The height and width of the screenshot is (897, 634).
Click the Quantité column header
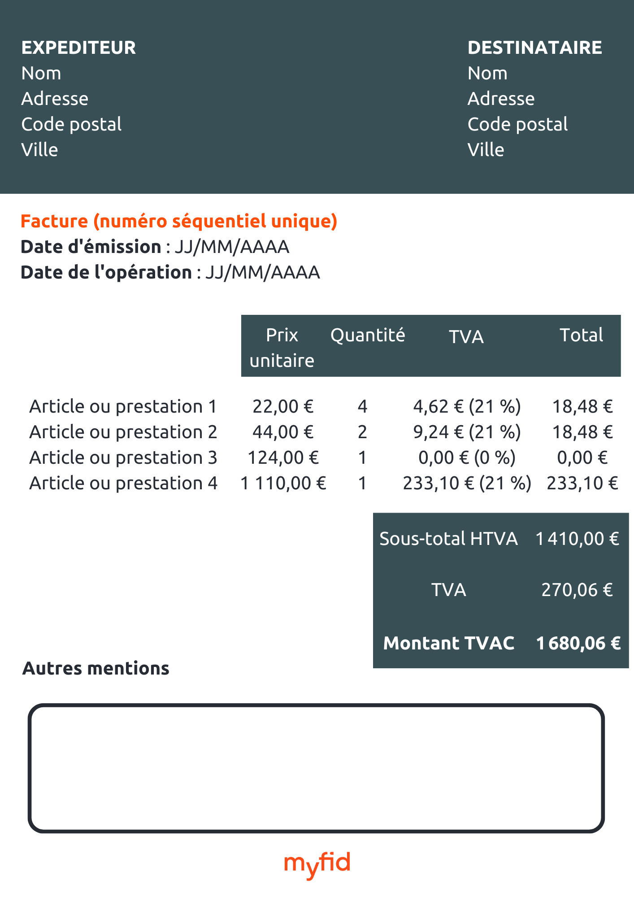[368, 335]
